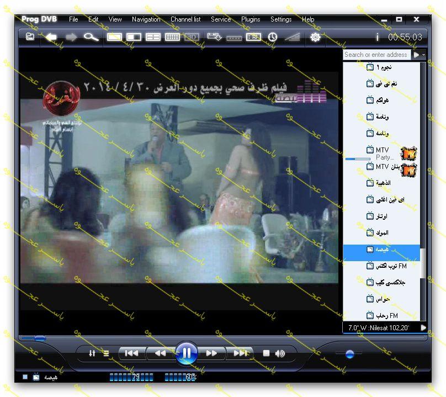Select channel 'اى فين اغانى'
This screenshot has width=446, height=397.
click(x=382, y=199)
